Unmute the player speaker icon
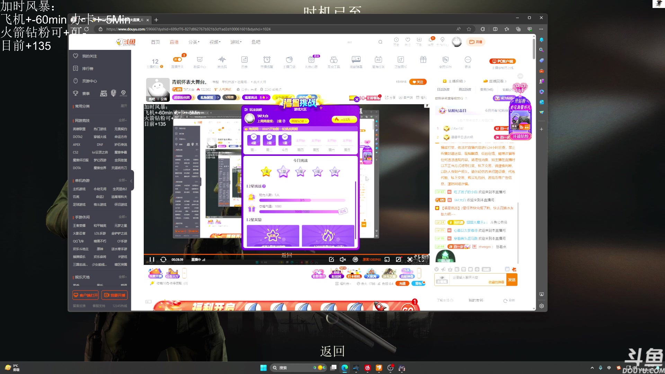665x374 pixels. coord(343,259)
